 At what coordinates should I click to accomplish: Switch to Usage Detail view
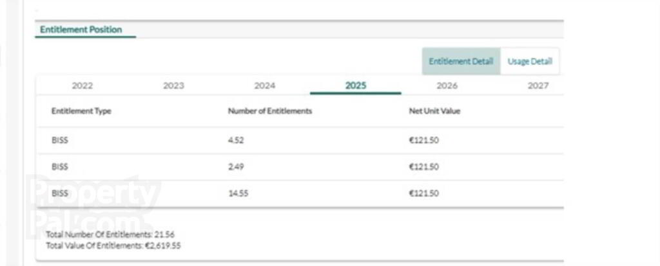pos(530,61)
